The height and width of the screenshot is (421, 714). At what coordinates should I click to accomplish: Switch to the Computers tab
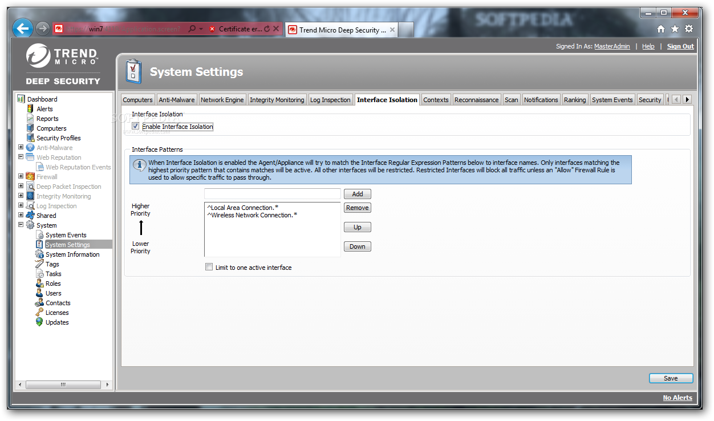tap(137, 100)
